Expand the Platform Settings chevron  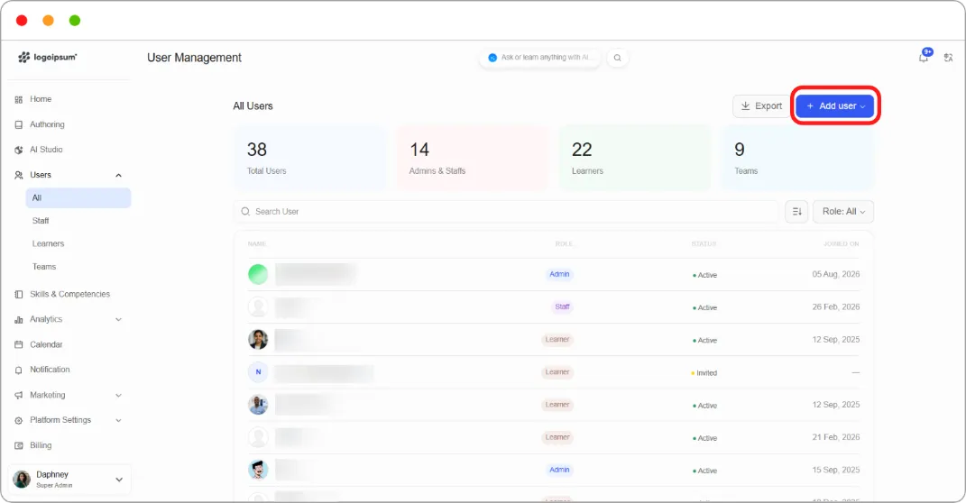pyautogui.click(x=118, y=420)
